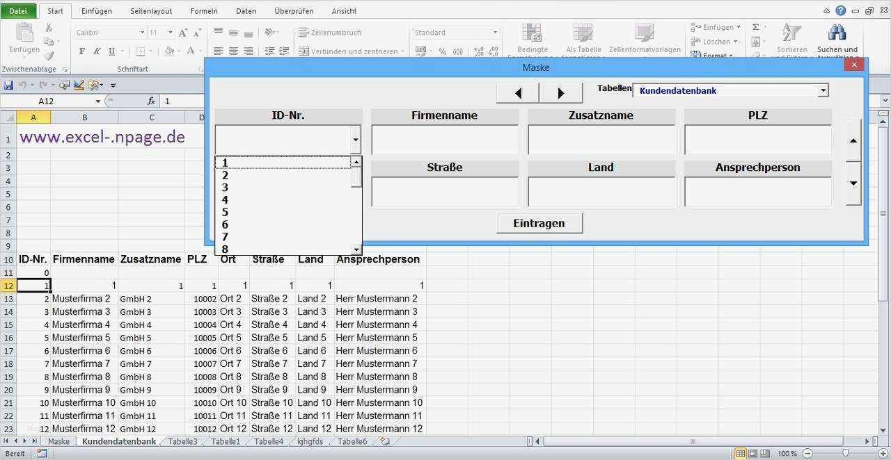
Task: Click the previous record left arrow button
Action: point(517,92)
